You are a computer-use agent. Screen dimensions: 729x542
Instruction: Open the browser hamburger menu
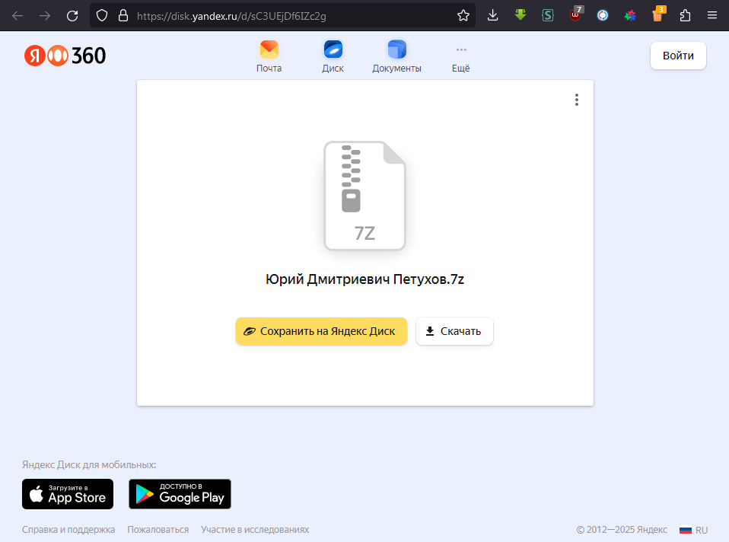point(711,16)
